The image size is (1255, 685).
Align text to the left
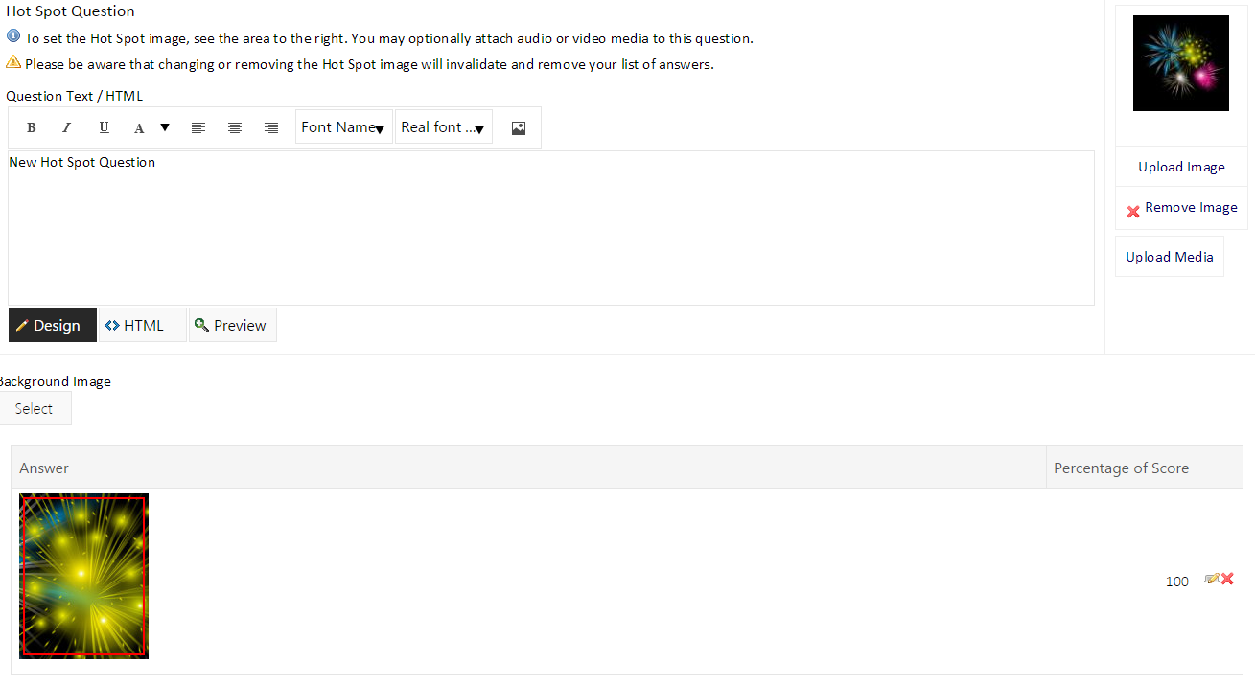pyautogui.click(x=198, y=127)
